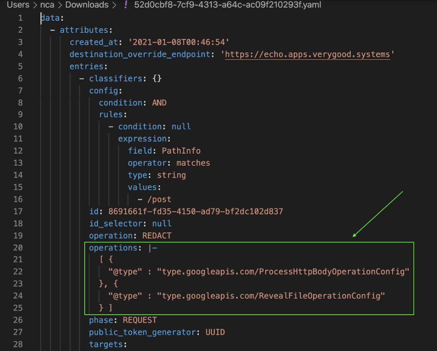The height and width of the screenshot is (351, 437).
Task: Click the 'rules' key
Action: pos(111,115)
